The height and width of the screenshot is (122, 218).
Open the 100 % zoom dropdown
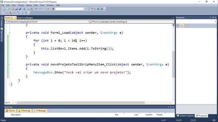(13, 103)
